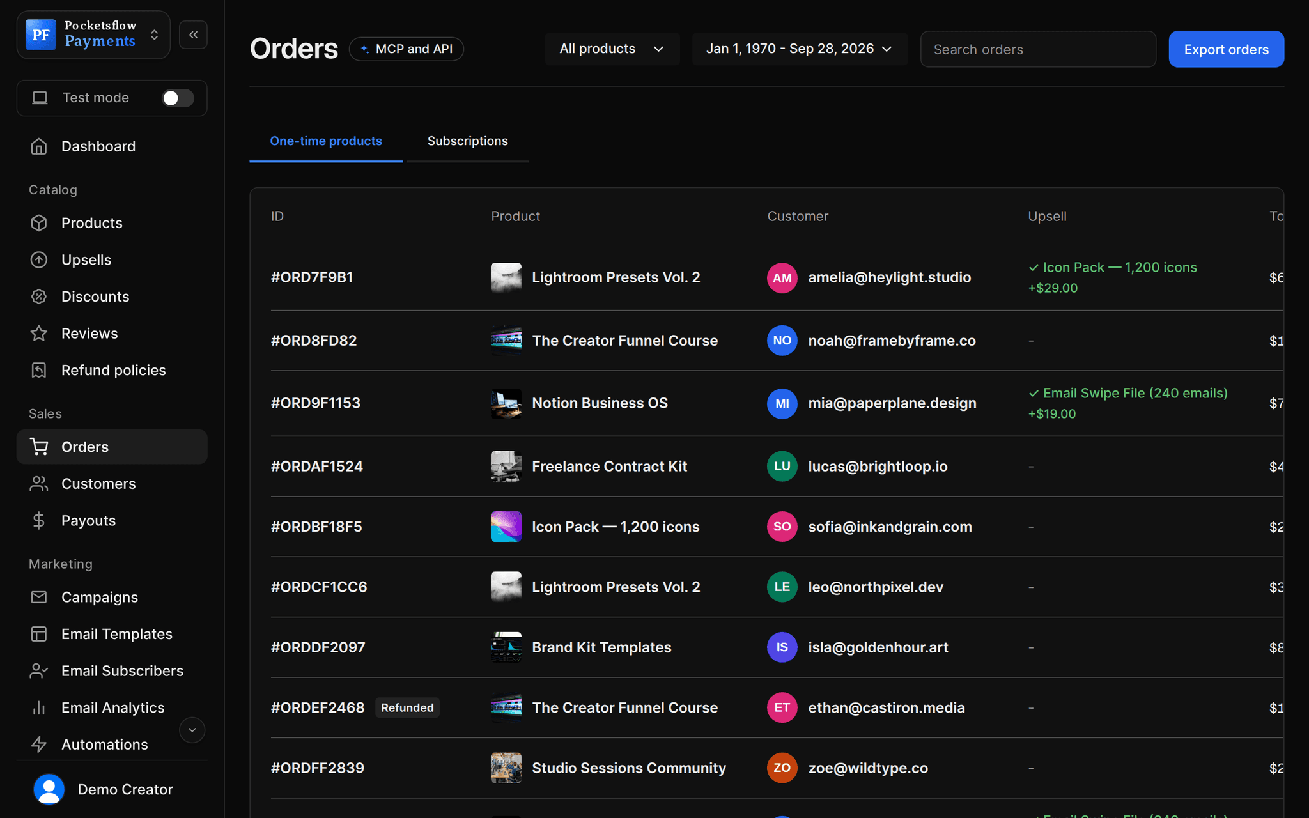Click the Studio Sessions Community thumbnail
The width and height of the screenshot is (1309, 818).
point(506,768)
